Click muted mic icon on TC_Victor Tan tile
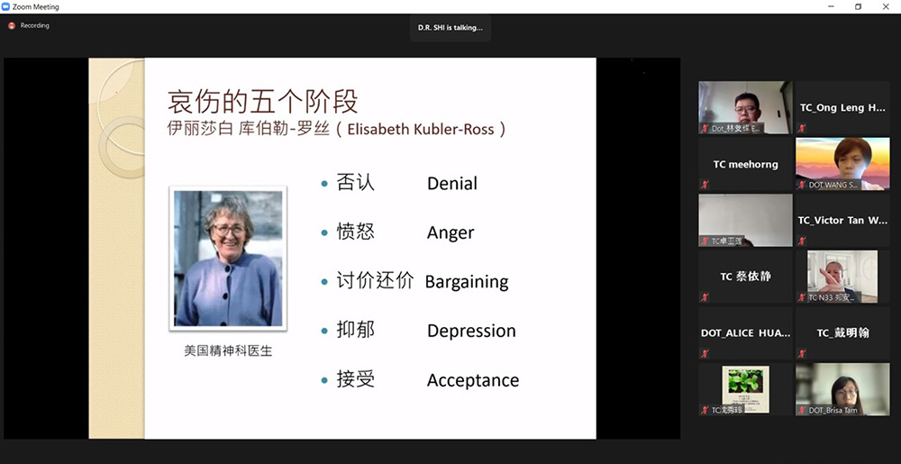901x464 pixels. (x=802, y=241)
